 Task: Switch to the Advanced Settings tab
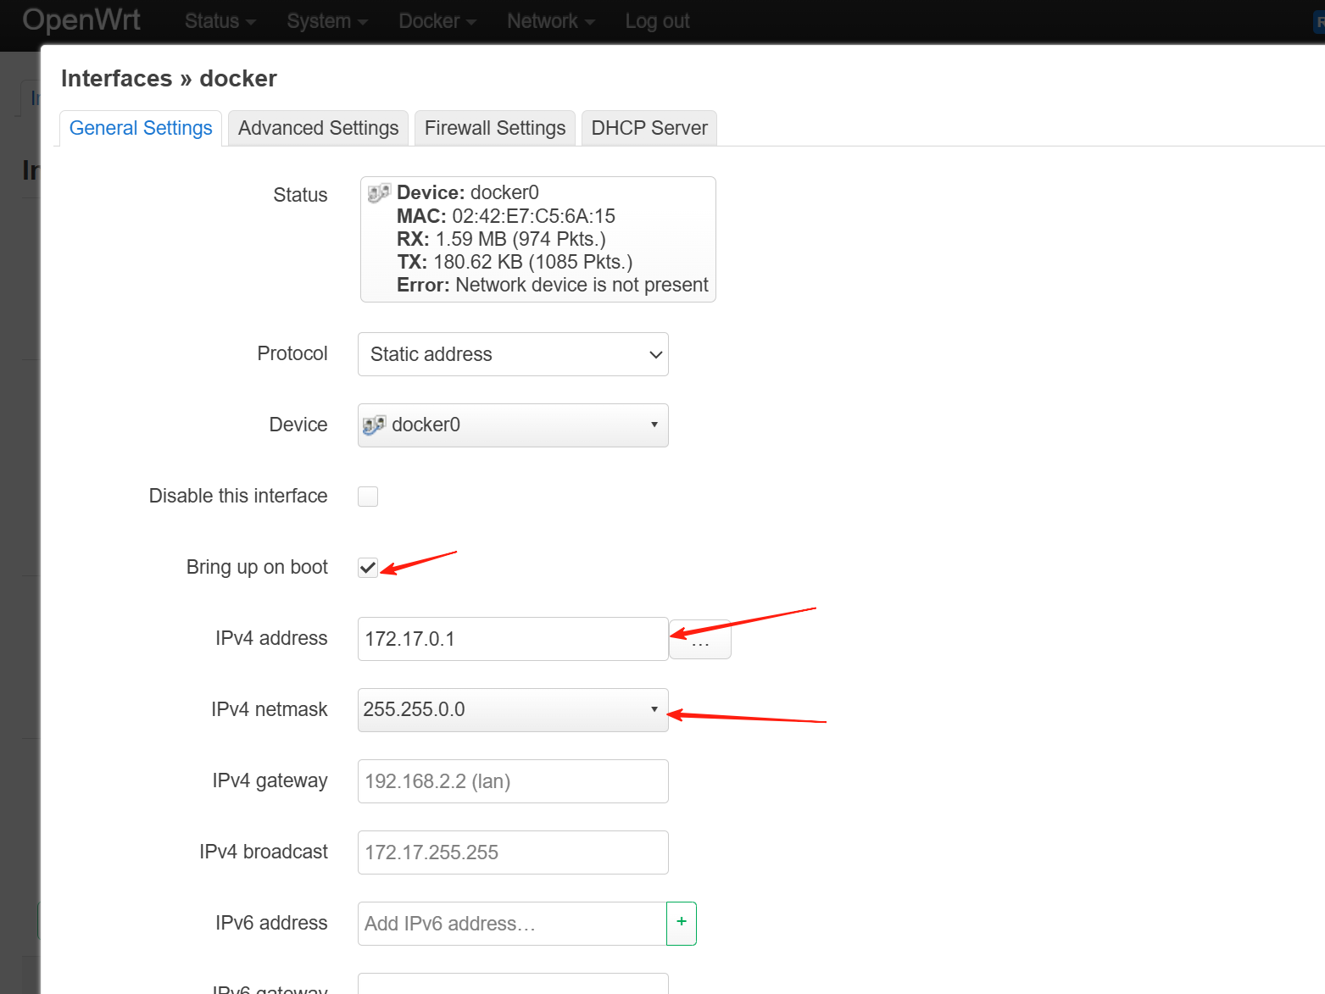pyautogui.click(x=318, y=128)
